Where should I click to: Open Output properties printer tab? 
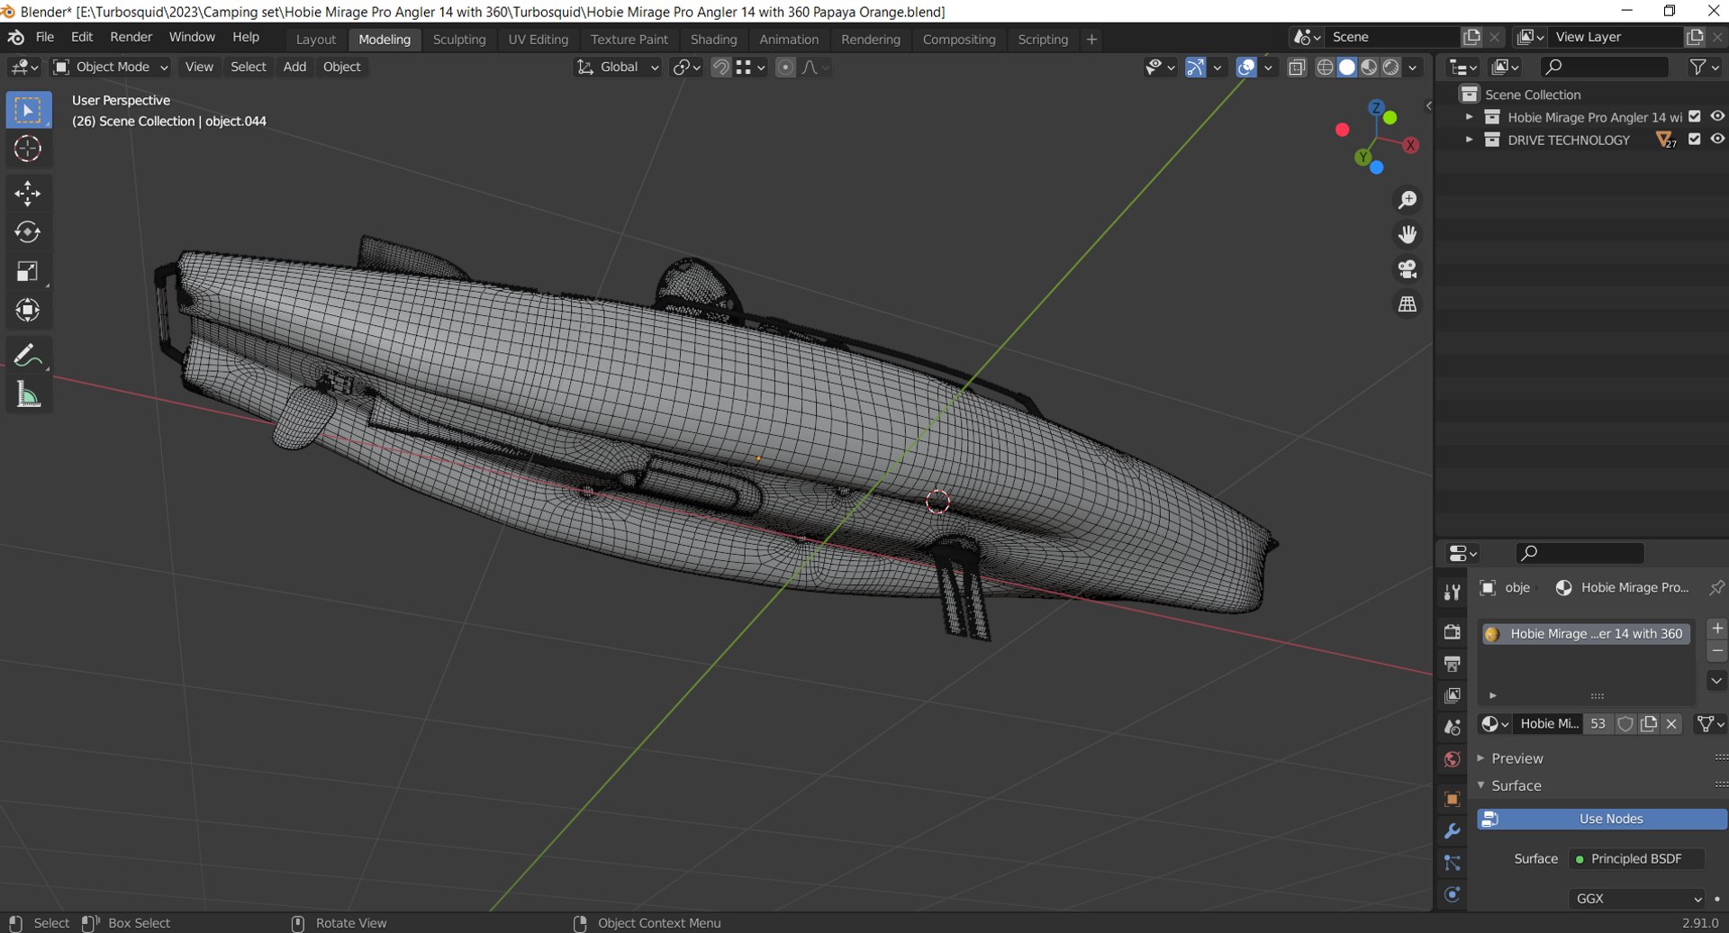pyautogui.click(x=1452, y=664)
